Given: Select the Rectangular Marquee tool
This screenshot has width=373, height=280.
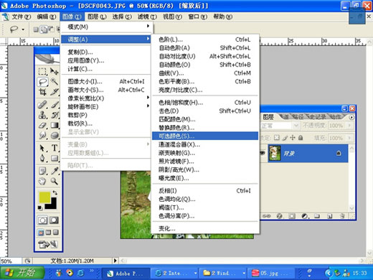Looking at the screenshot, I should click(42, 72).
